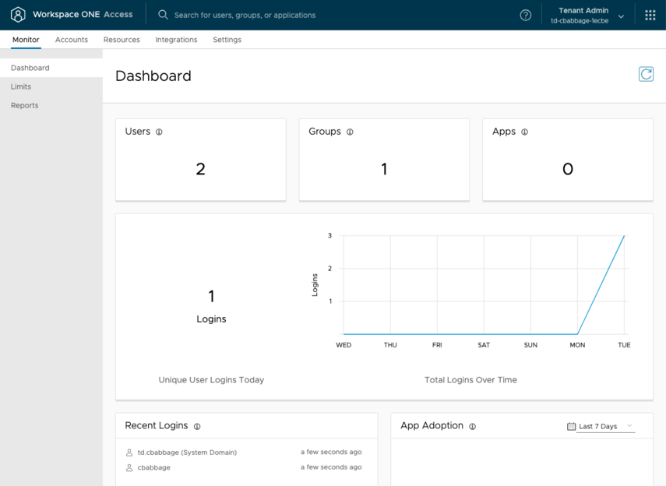Expand the Tenant Admin account dropdown

click(x=621, y=16)
